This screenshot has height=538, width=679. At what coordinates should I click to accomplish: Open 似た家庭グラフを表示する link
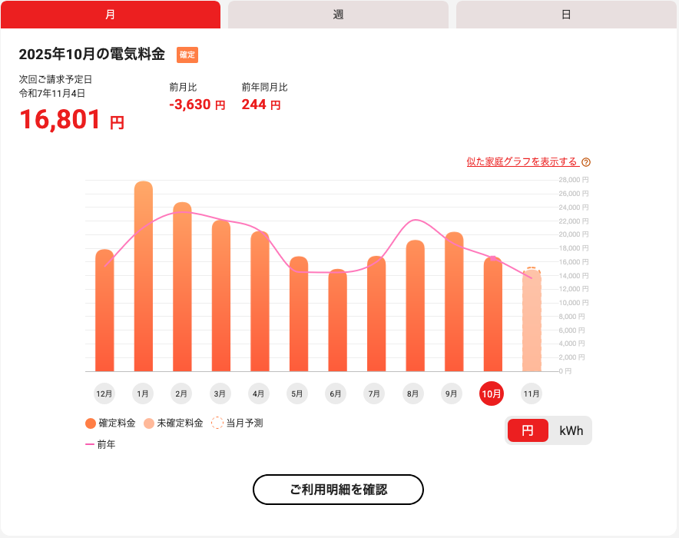pyautogui.click(x=522, y=161)
